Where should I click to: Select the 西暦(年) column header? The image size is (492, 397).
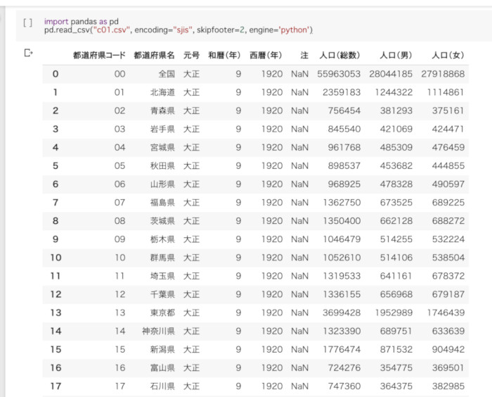coord(266,56)
